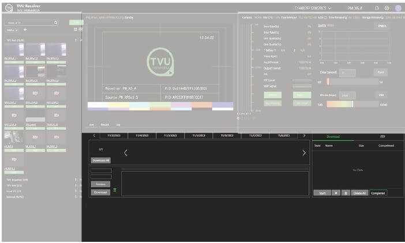Screen dimensions: 405x243
Task: Click the TVU logo in the header
Action: [9, 8]
